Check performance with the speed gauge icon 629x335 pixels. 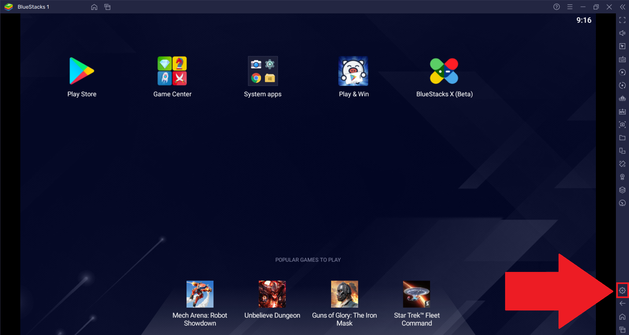pos(622,203)
